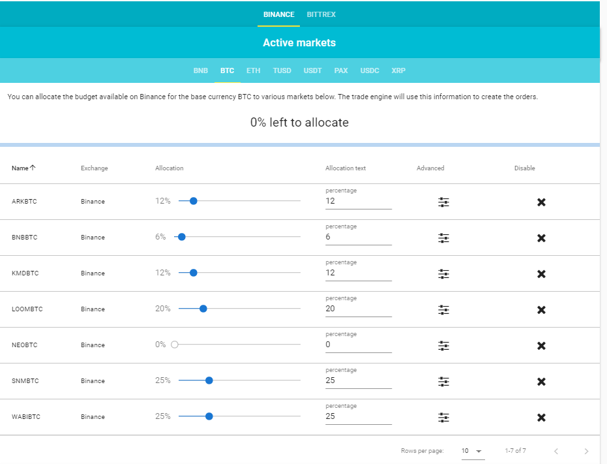
Task: Select the USDT base currency tab
Action: tap(312, 70)
